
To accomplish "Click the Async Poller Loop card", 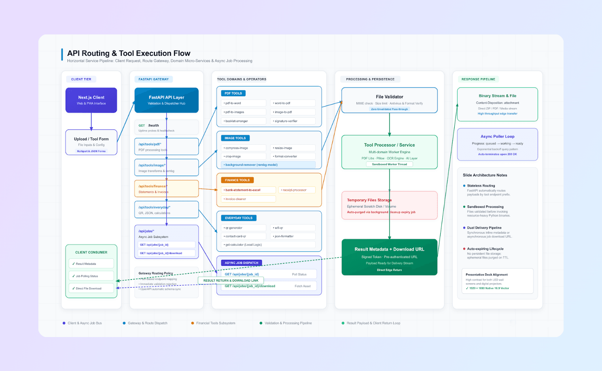I will [x=498, y=144].
